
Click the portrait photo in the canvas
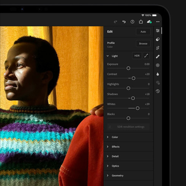click(x=52, y=106)
